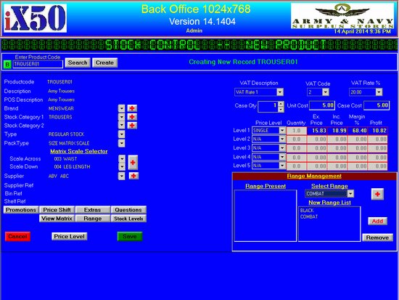Image resolution: width=399 pixels, height=300 pixels.
Task: Click the red plus icon beside Stock Category 2
Action: tap(132, 126)
